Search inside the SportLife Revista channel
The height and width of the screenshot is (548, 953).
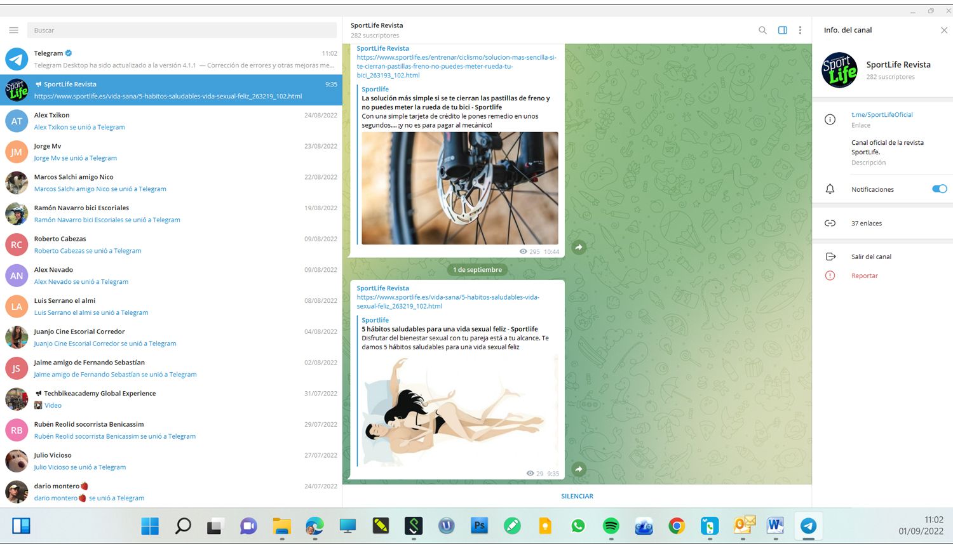coord(762,30)
